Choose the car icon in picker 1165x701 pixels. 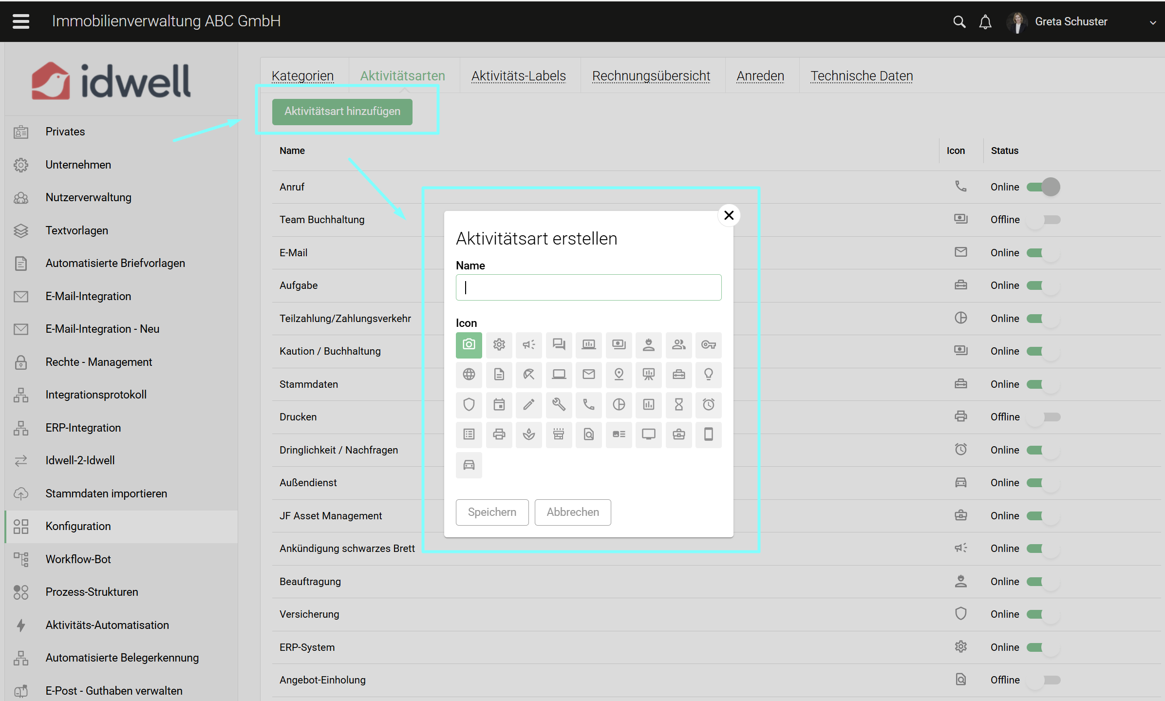pyautogui.click(x=469, y=465)
